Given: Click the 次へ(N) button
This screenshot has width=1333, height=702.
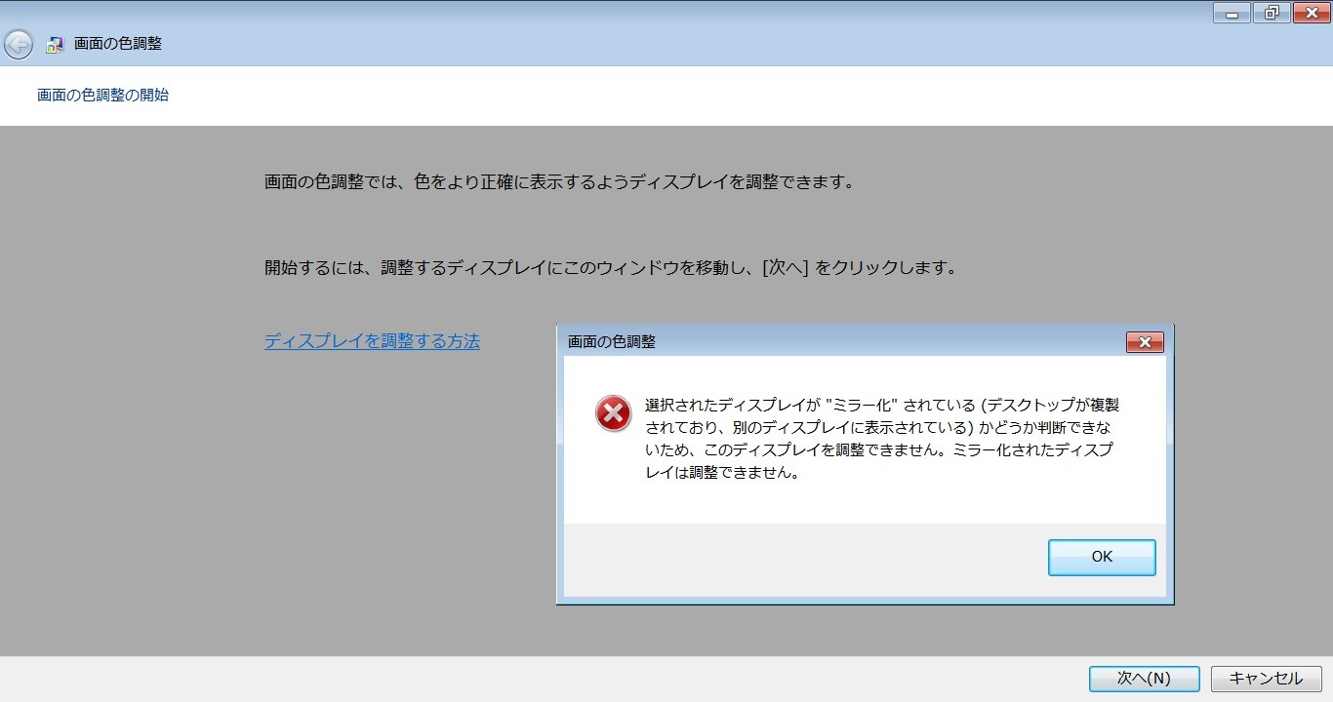Looking at the screenshot, I should point(1144,679).
